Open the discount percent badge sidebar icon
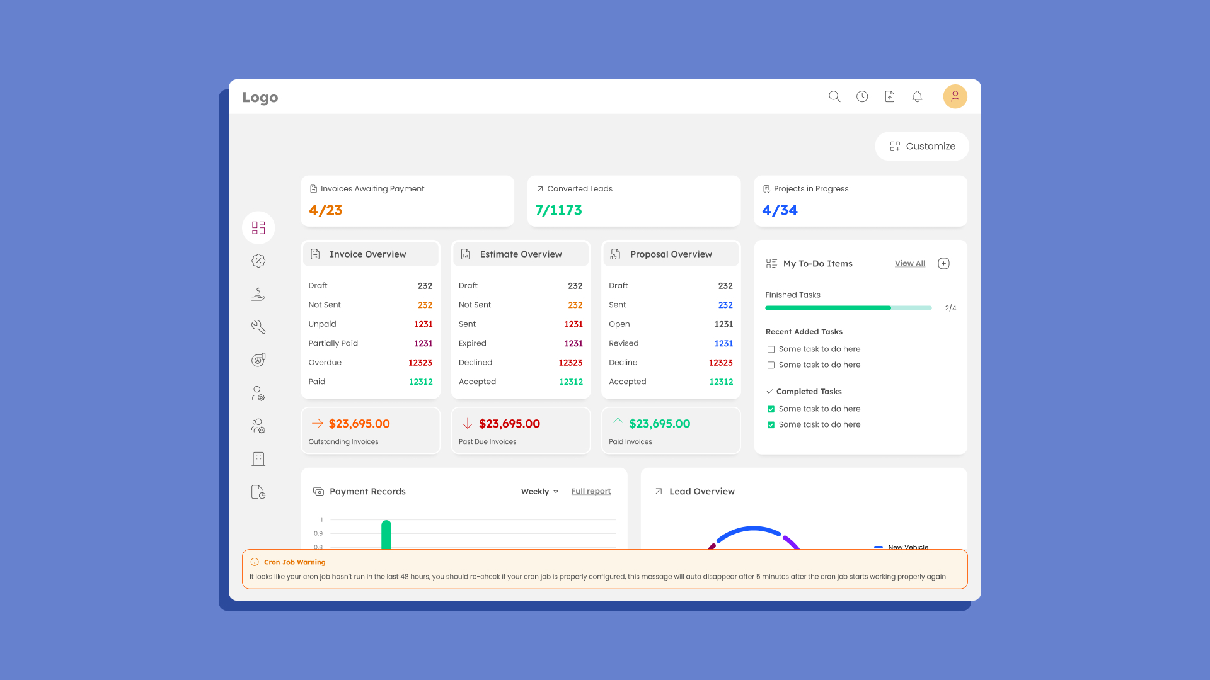Image resolution: width=1210 pixels, height=680 pixels. pos(258,261)
